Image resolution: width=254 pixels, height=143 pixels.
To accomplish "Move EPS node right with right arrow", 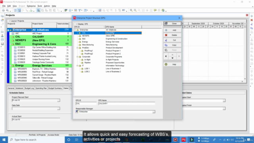I will click(x=179, y=56).
